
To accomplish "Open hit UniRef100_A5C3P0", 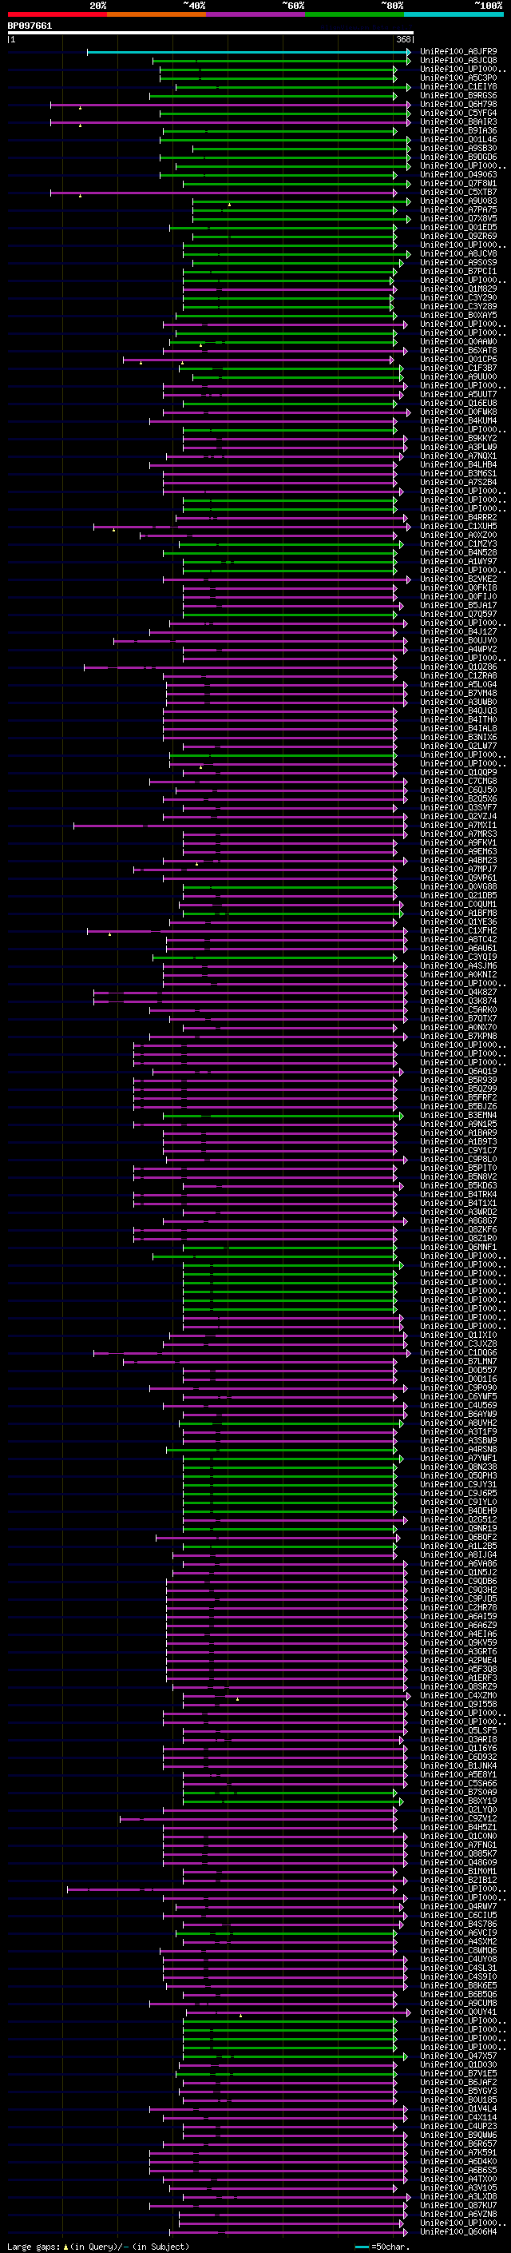I will pyautogui.click(x=458, y=78).
